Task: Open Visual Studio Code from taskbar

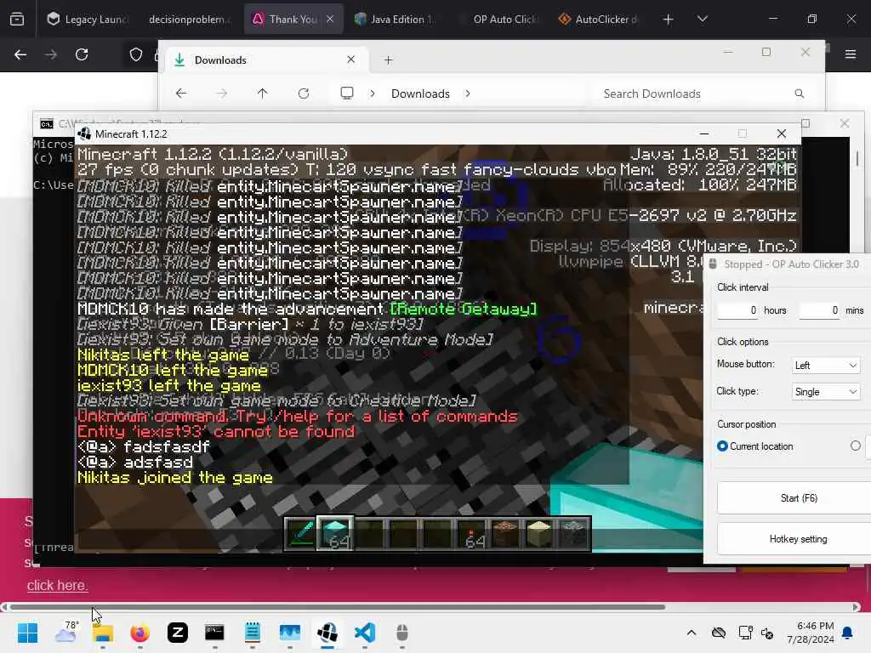Action: point(364,633)
